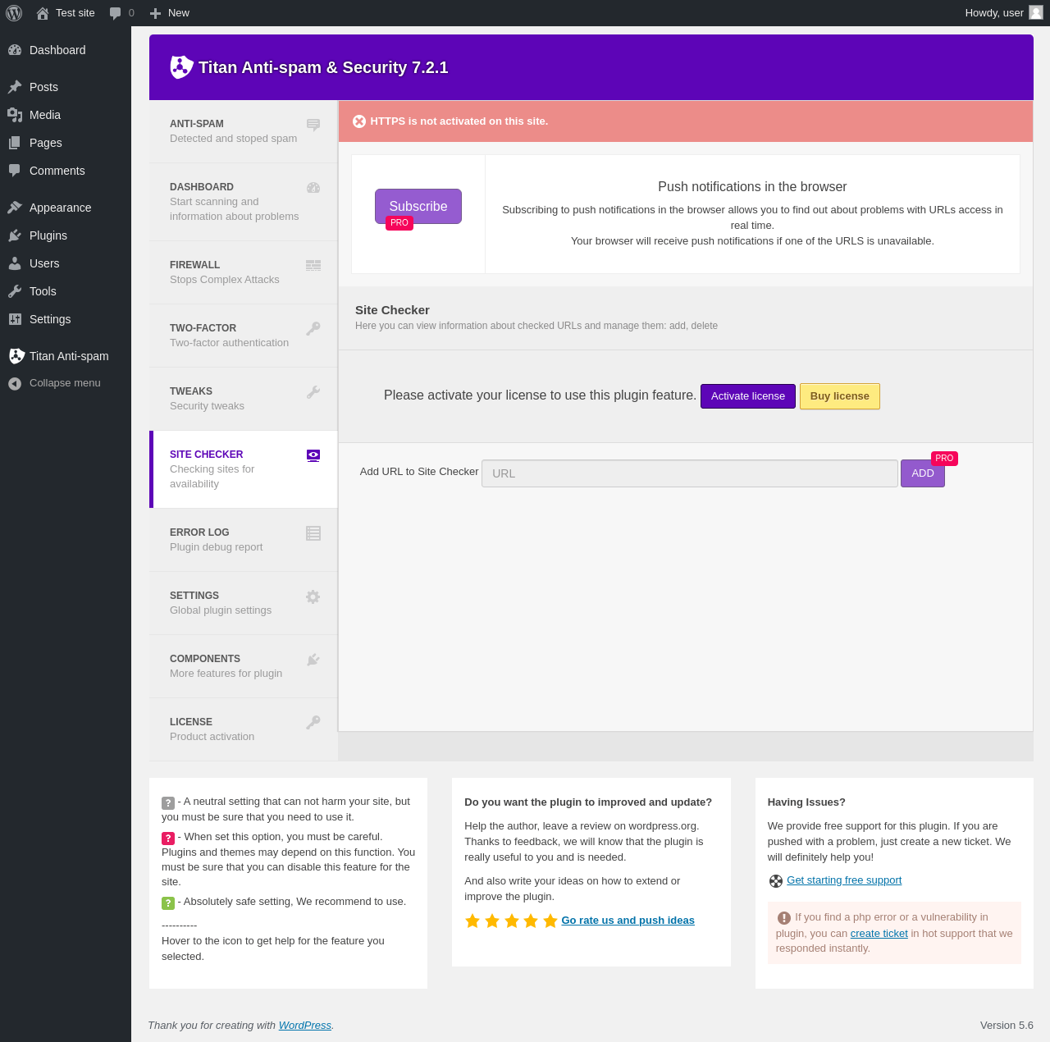Click the green question mark help icon

click(x=168, y=903)
